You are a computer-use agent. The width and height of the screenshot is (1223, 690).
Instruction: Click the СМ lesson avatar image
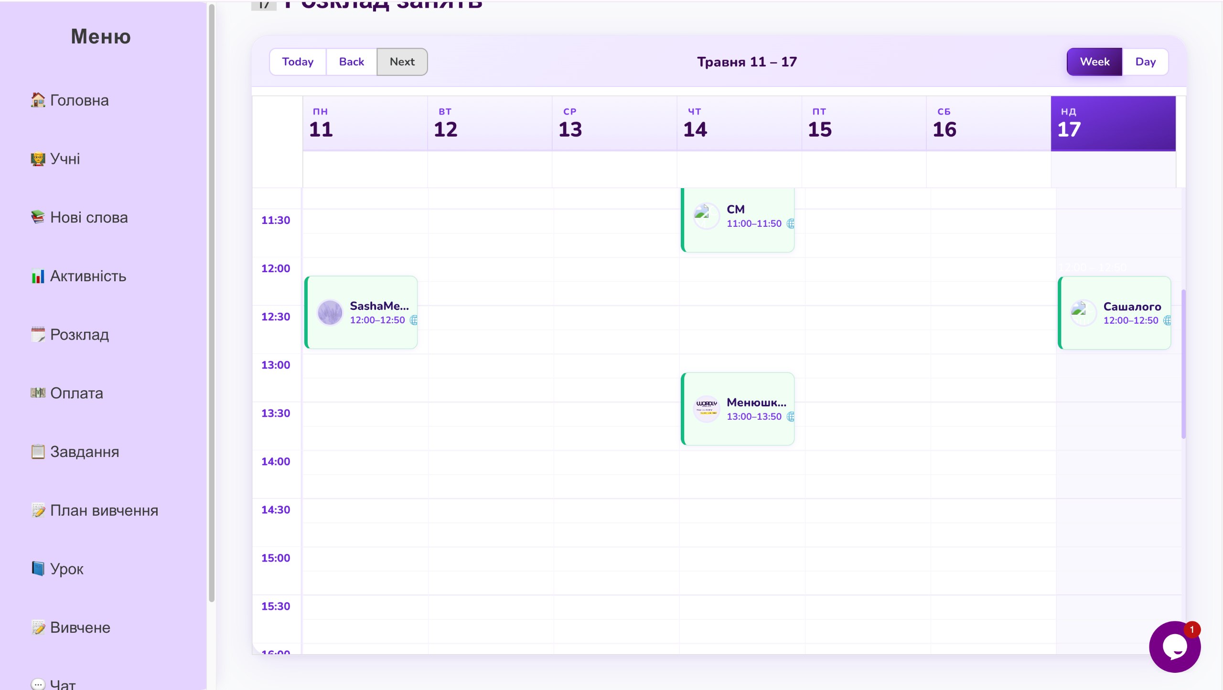[x=706, y=216]
